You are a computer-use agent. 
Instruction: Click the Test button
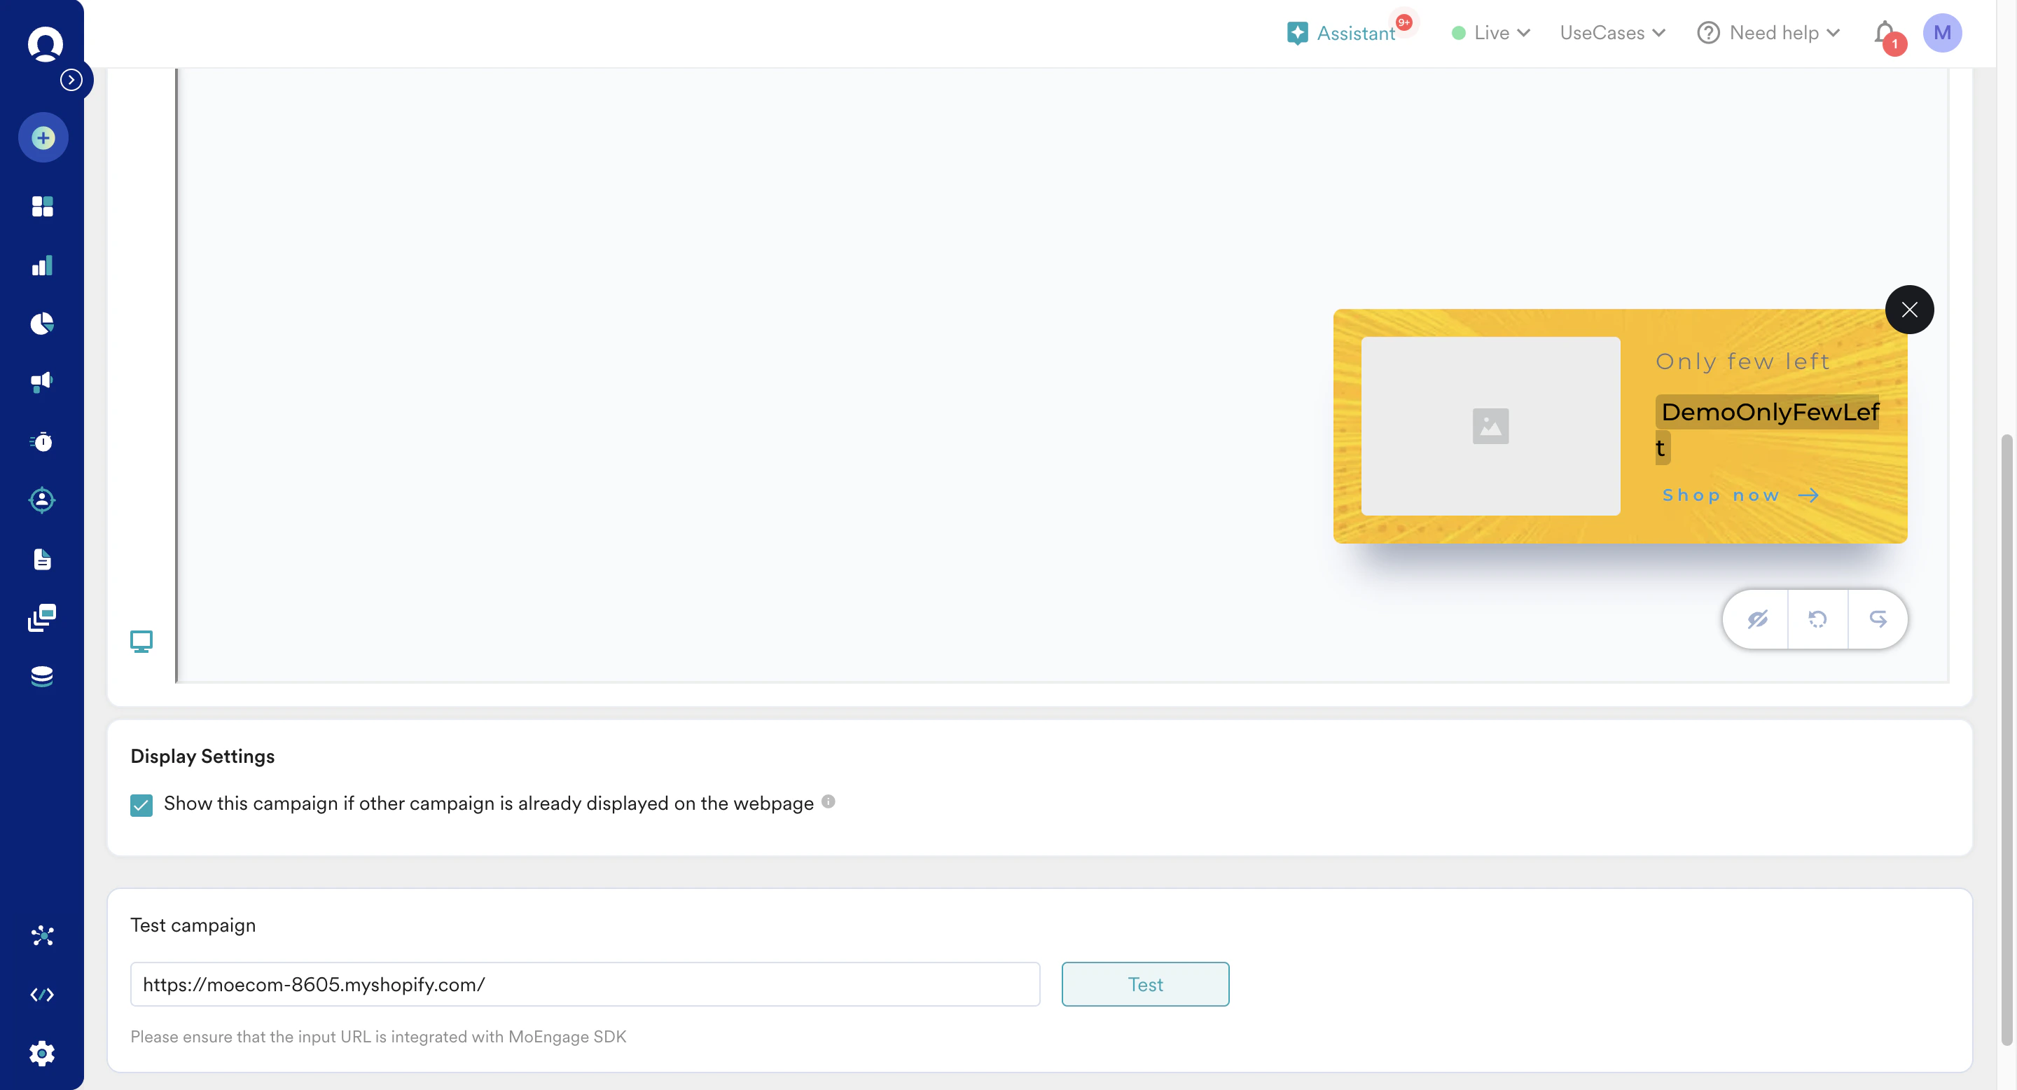1145,984
